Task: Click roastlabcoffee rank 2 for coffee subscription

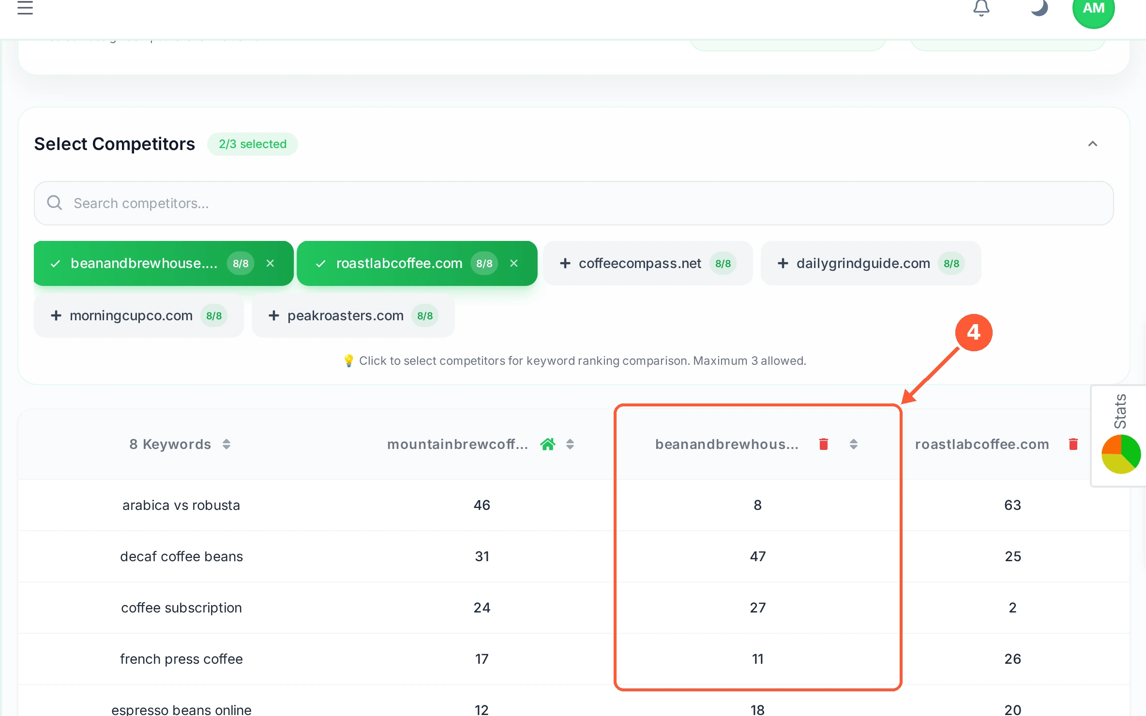Action: coord(1012,608)
